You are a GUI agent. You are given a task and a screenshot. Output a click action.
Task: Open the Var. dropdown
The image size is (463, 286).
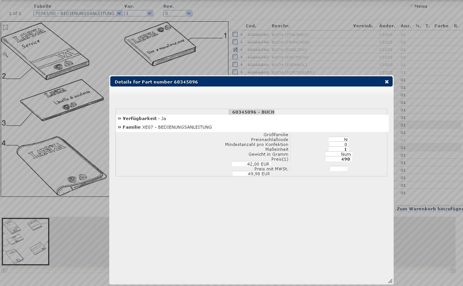pyautogui.click(x=150, y=13)
